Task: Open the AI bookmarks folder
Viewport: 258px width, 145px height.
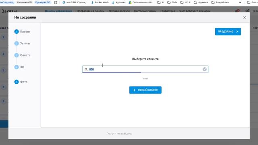Action: (161, 2)
